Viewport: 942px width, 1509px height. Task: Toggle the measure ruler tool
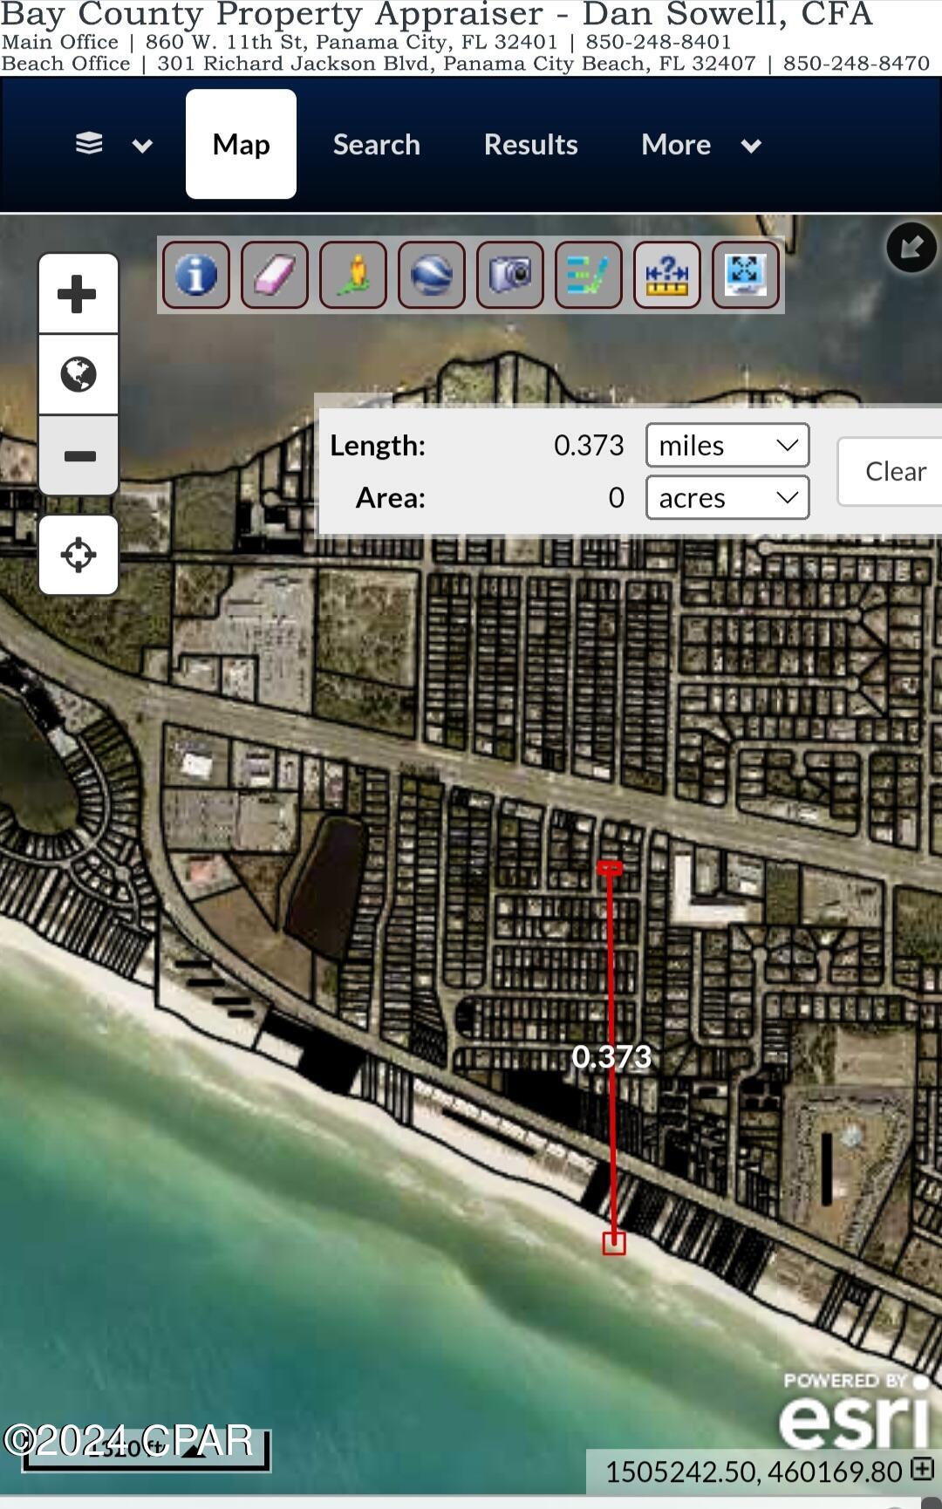coord(667,276)
